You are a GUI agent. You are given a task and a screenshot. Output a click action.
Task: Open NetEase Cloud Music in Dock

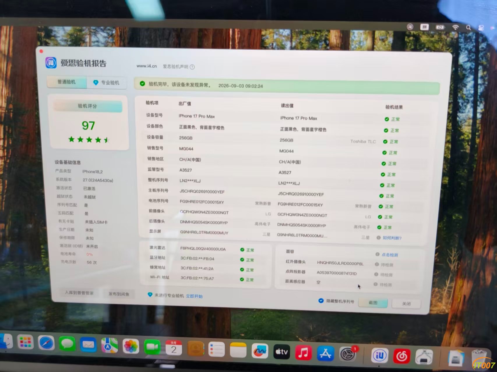coord(401,356)
